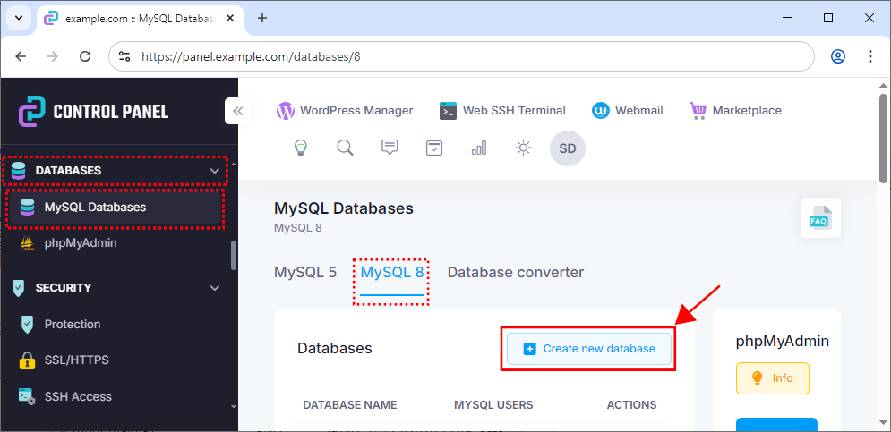The height and width of the screenshot is (432, 891).
Task: Open the Database converter tab
Action: [x=516, y=273]
